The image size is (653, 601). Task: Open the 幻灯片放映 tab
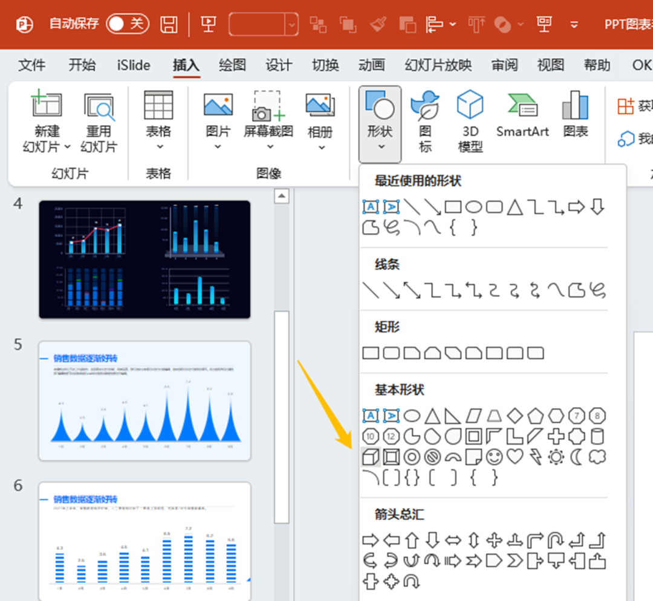point(438,65)
